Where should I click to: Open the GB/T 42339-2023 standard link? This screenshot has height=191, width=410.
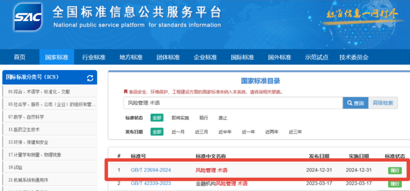[x=151, y=184]
